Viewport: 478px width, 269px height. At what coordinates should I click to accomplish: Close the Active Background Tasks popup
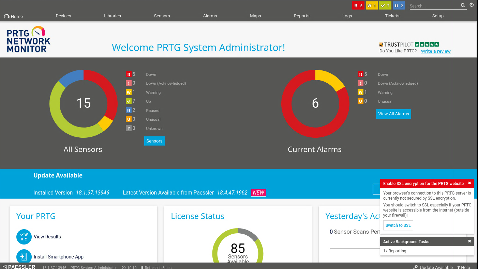click(x=469, y=241)
